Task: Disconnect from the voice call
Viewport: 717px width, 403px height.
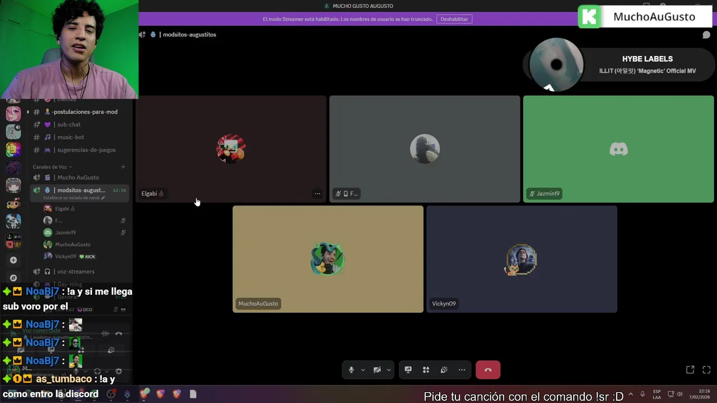Action: tap(488, 370)
